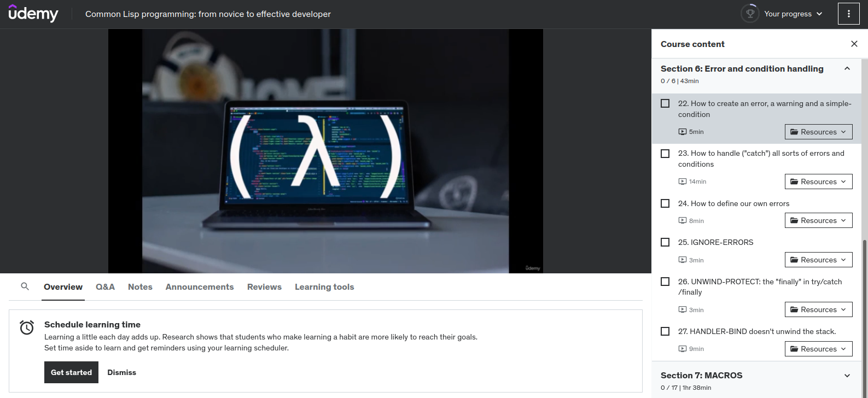
Task: Open the Learning tools tab
Action: pyautogui.click(x=324, y=287)
